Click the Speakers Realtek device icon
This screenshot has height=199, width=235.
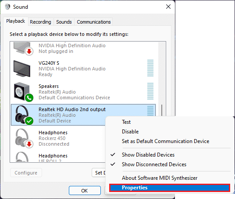point(23,92)
